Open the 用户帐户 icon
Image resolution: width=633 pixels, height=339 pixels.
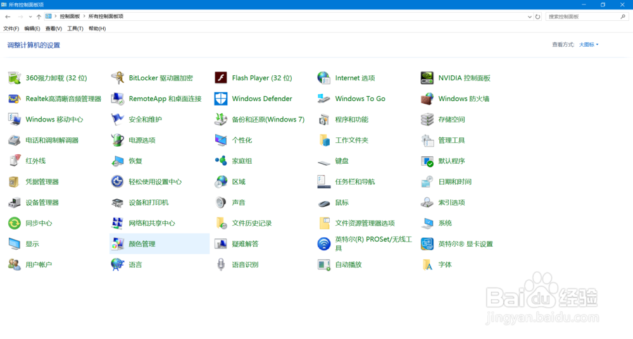click(15, 264)
